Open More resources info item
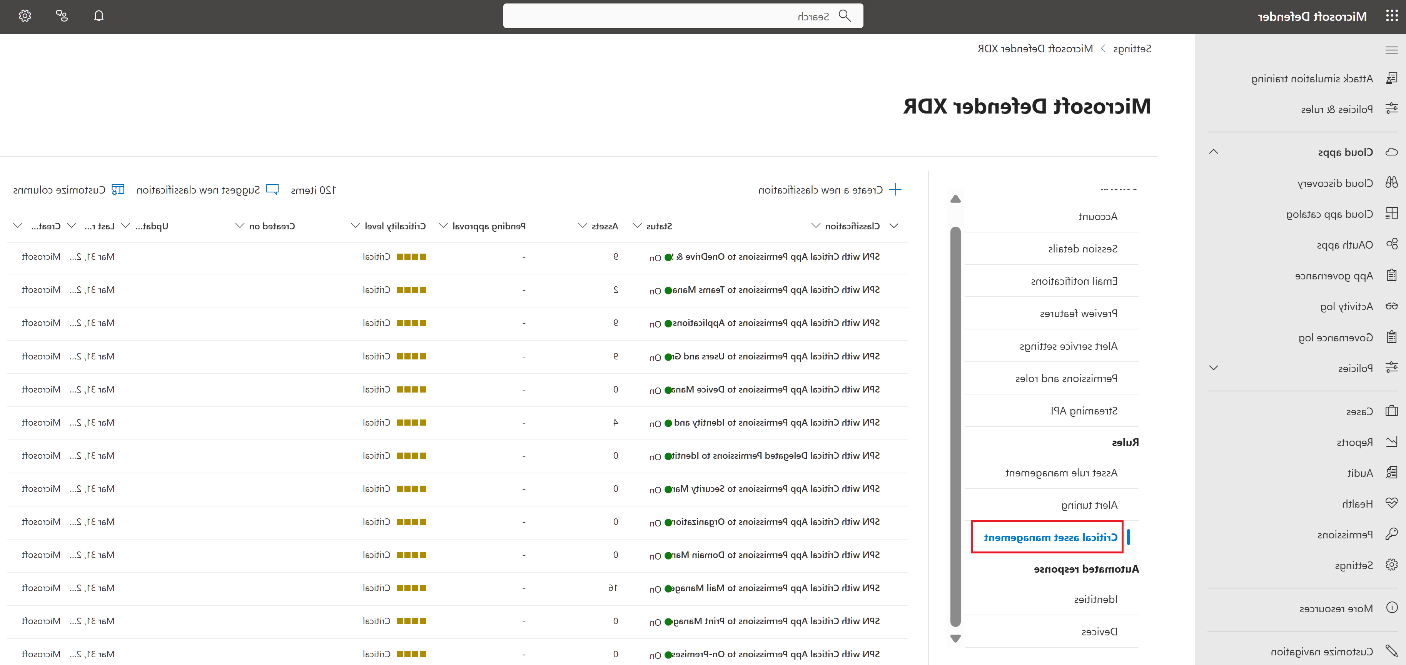The height and width of the screenshot is (665, 1406). point(1336,608)
